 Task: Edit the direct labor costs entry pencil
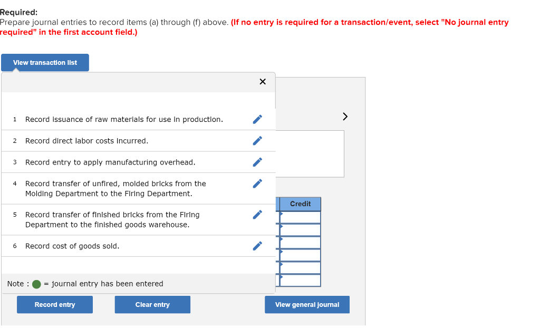(x=257, y=141)
